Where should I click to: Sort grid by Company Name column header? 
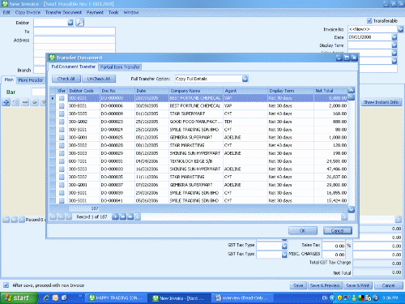point(196,91)
